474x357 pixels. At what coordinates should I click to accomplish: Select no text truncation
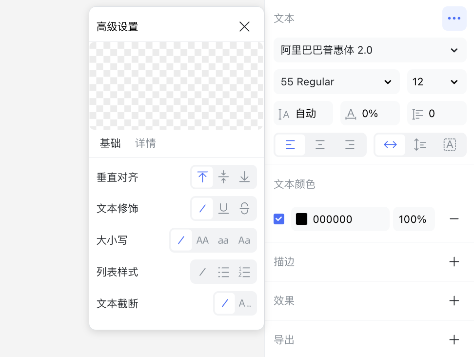225,303
